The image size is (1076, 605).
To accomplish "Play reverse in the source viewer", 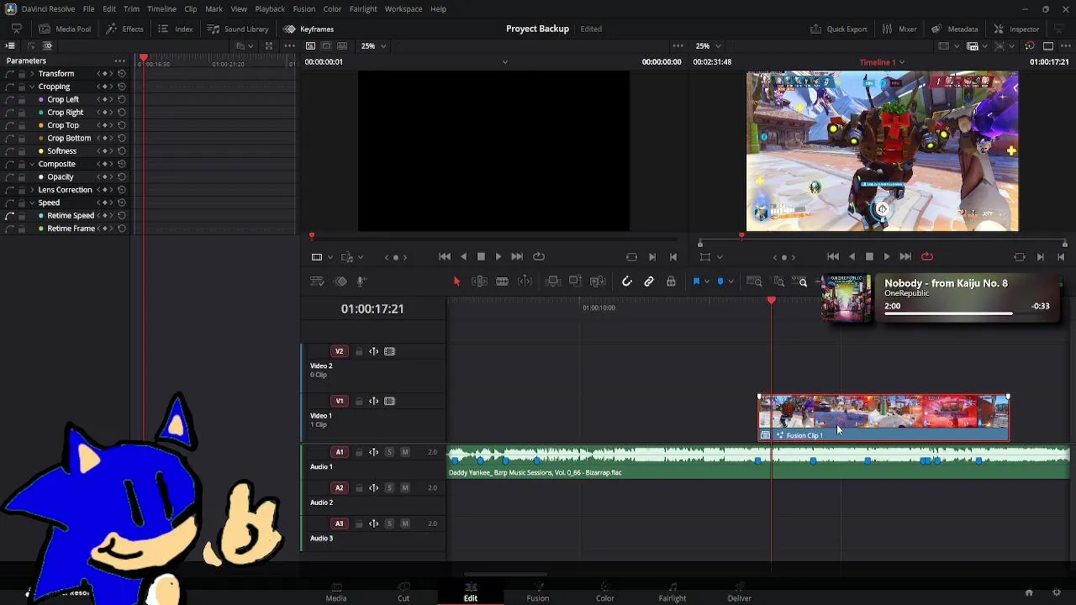I will 463,257.
